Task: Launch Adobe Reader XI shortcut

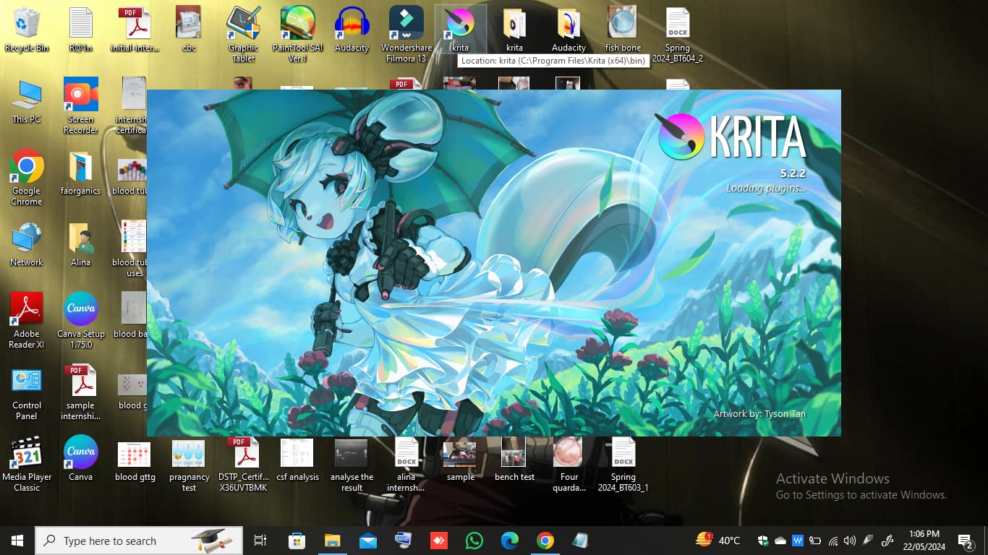Action: (27, 320)
